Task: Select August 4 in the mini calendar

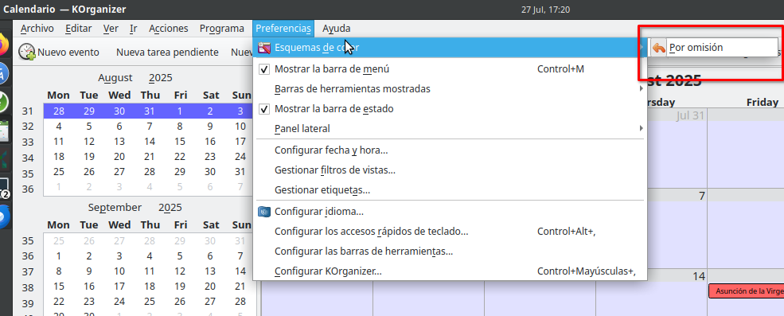Action: click(58, 126)
